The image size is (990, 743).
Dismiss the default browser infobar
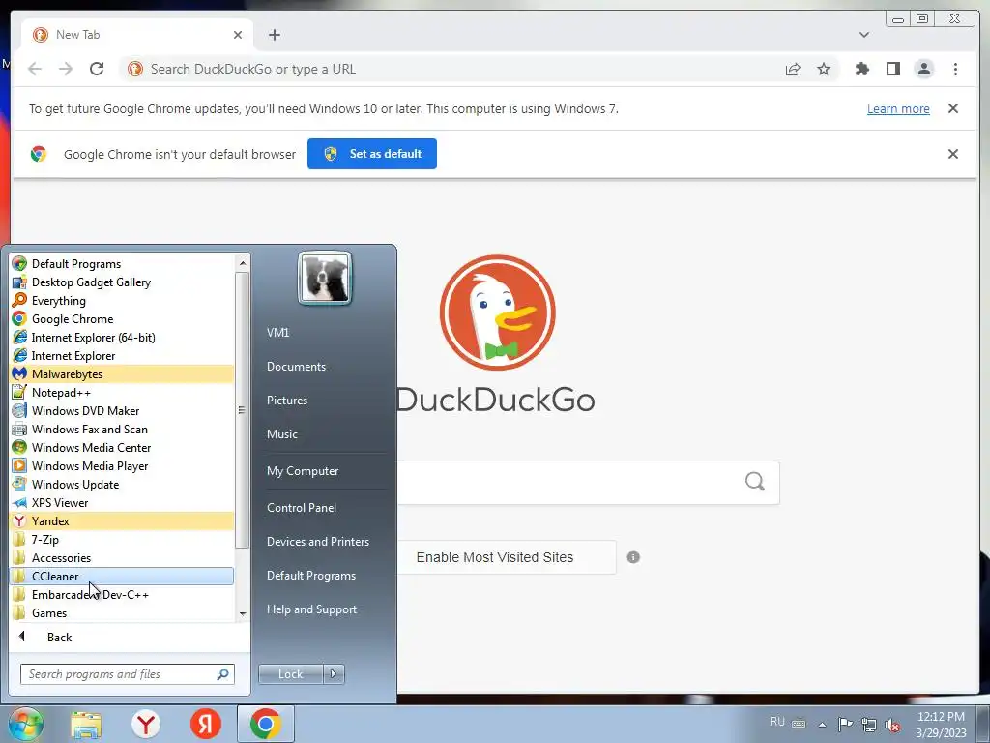953,154
